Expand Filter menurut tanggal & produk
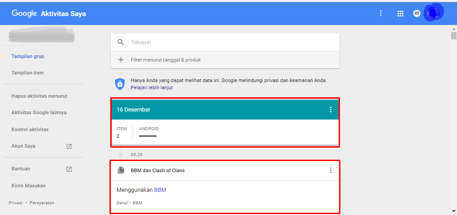Screen dimensions: 457x215 tap(225, 60)
